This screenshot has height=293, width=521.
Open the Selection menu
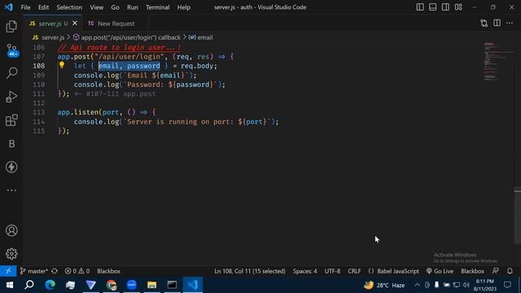point(69,7)
